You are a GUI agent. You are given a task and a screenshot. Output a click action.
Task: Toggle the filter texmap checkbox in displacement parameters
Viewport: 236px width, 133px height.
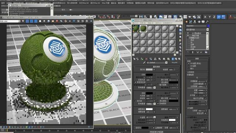click(x=205, y=84)
